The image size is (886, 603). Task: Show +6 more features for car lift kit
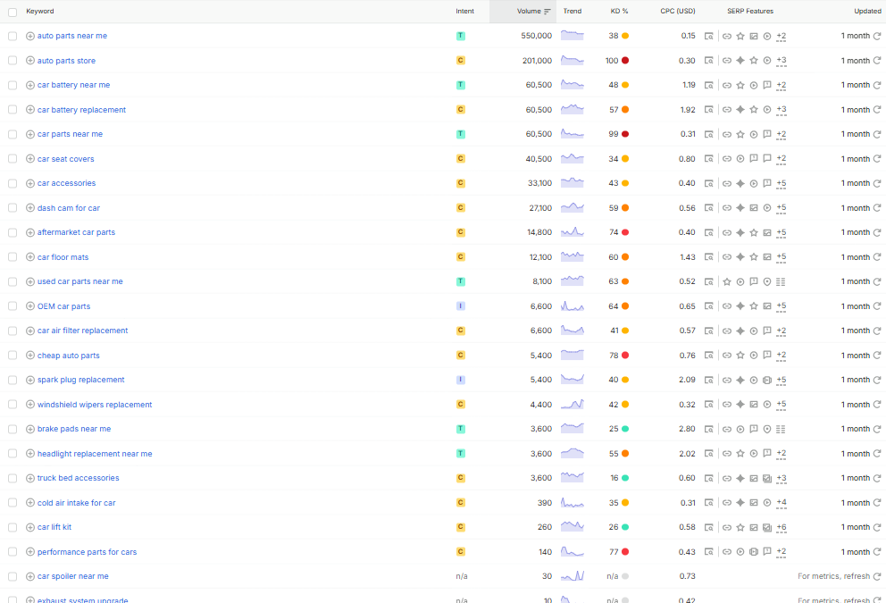[781, 527]
